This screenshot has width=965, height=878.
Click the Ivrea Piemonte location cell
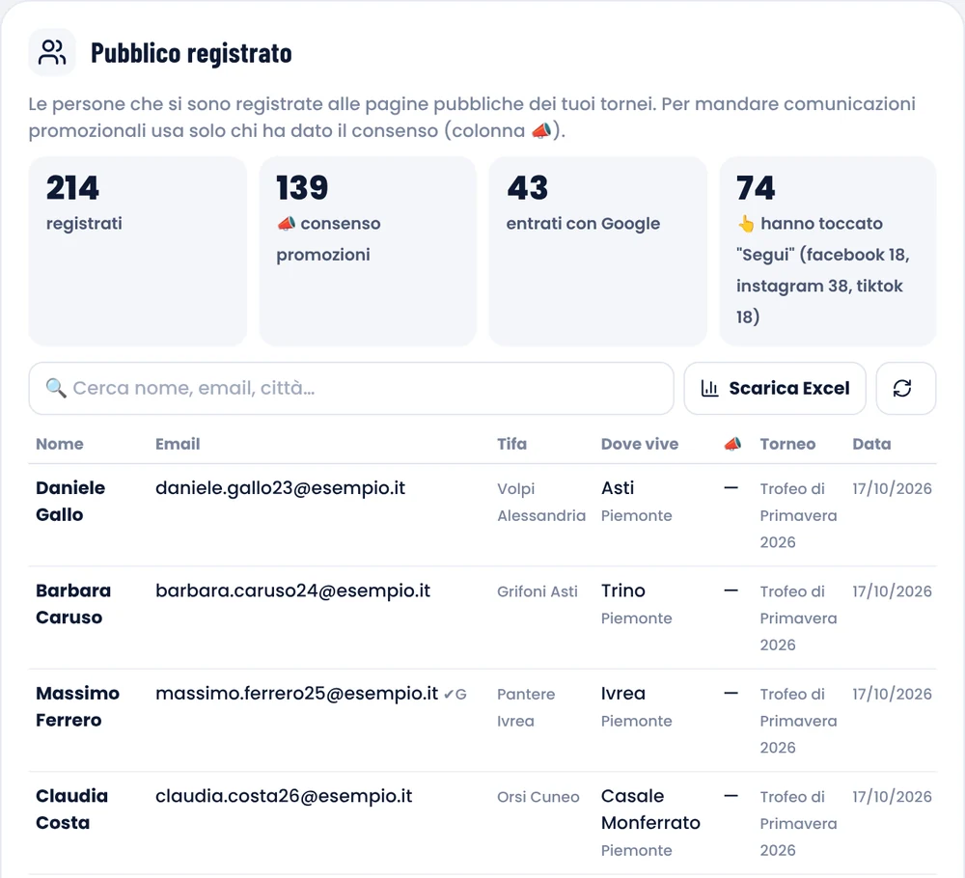[636, 707]
